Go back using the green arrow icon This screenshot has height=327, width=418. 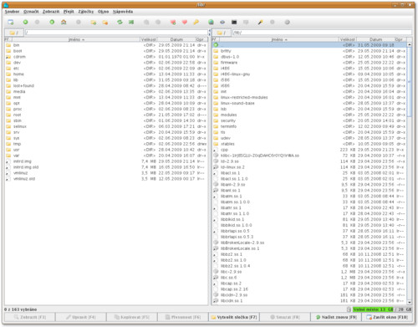click(x=25, y=22)
